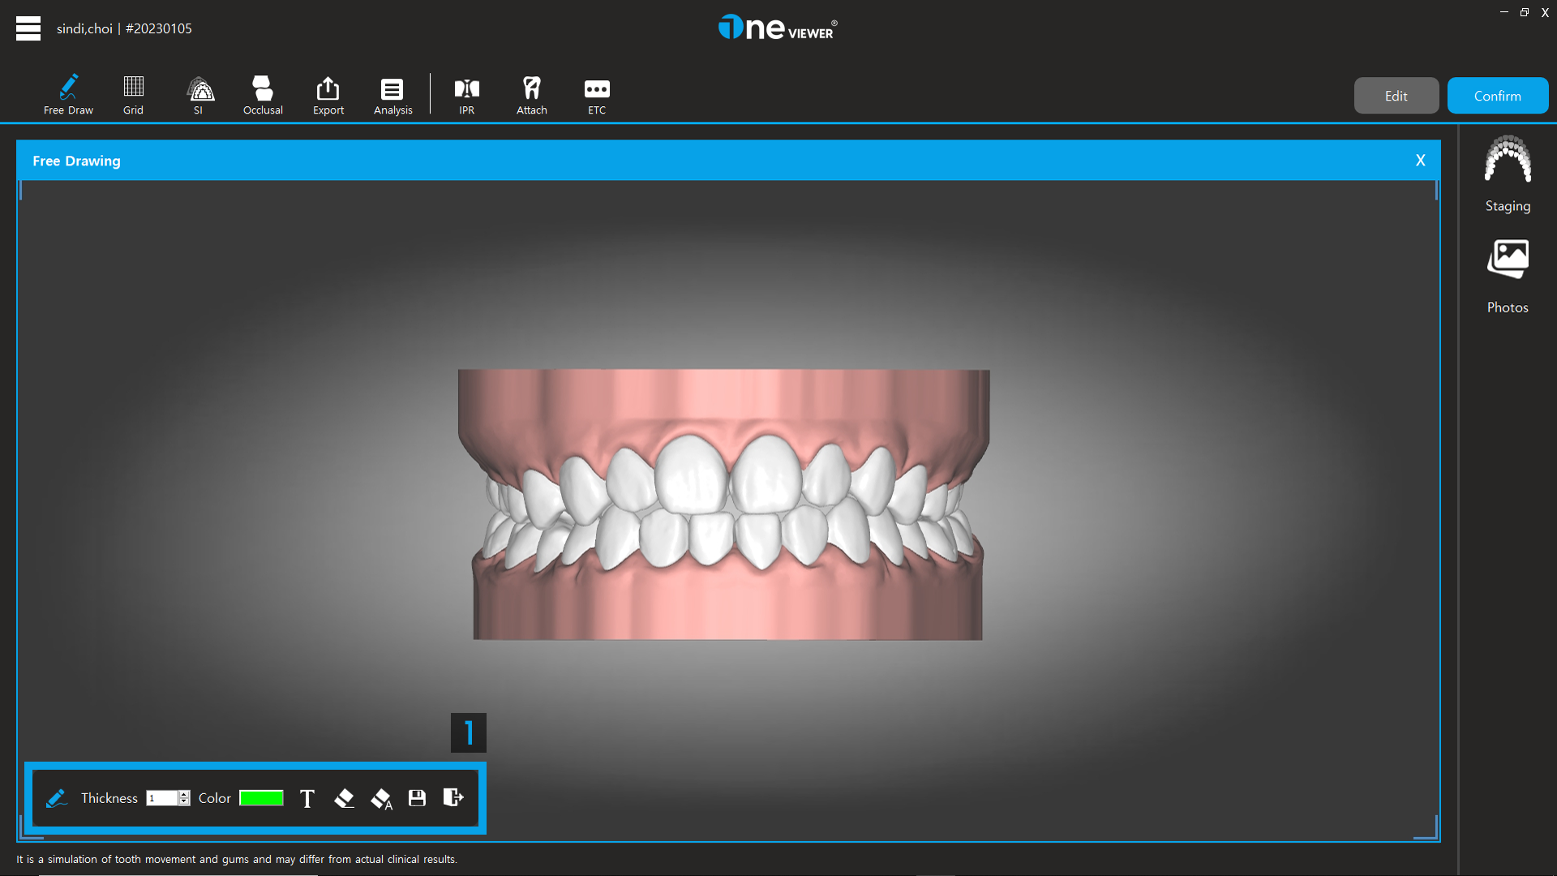The height and width of the screenshot is (876, 1557).
Task: Open the Analysis panel
Action: pyautogui.click(x=392, y=93)
